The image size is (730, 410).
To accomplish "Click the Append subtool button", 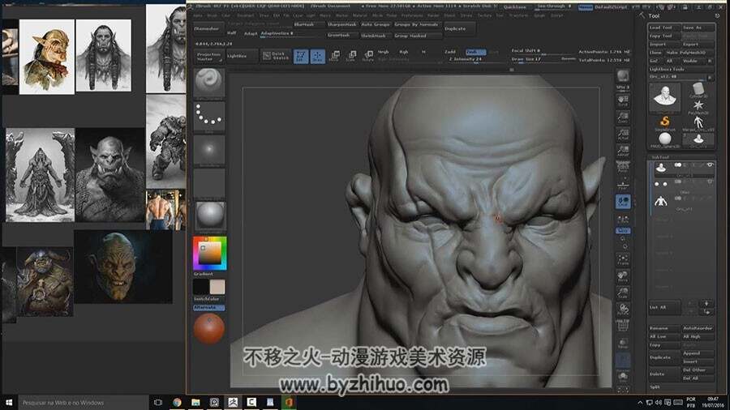I will click(698, 353).
